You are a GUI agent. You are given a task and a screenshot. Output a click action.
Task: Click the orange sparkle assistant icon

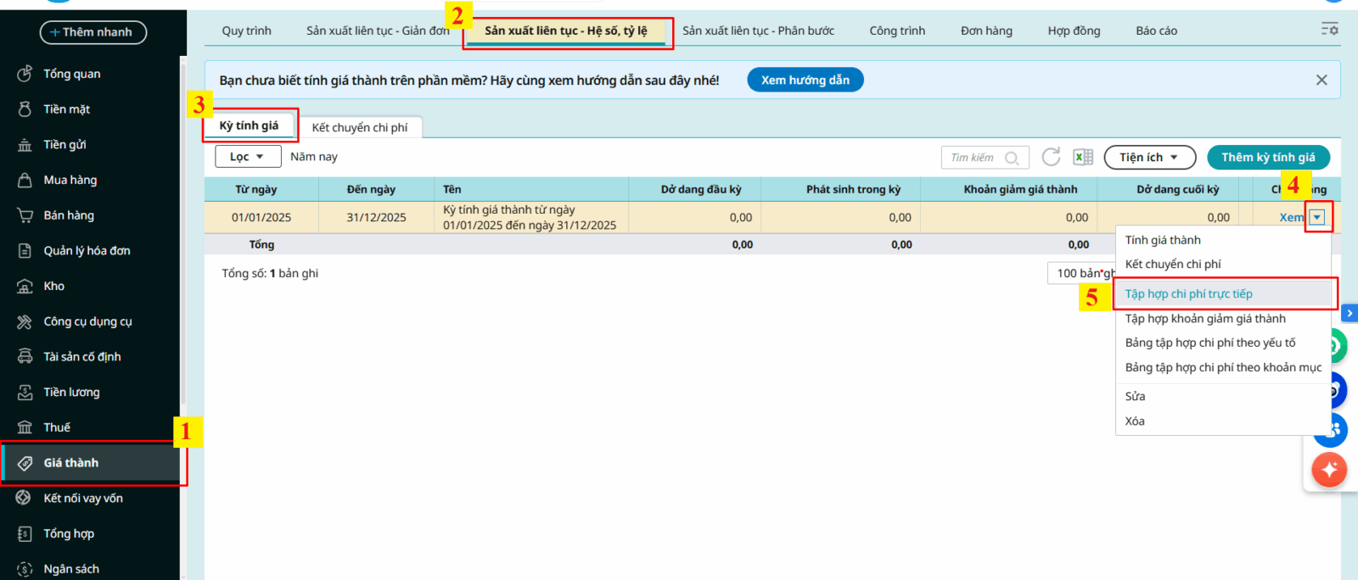click(x=1329, y=469)
